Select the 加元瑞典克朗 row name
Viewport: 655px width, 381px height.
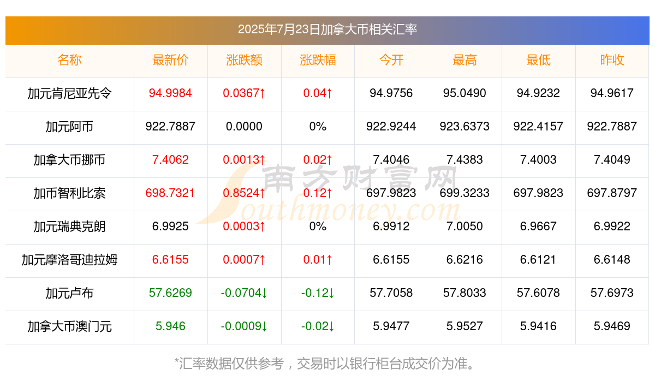tap(69, 227)
